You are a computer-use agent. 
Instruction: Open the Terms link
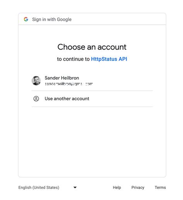pyautogui.click(x=160, y=187)
